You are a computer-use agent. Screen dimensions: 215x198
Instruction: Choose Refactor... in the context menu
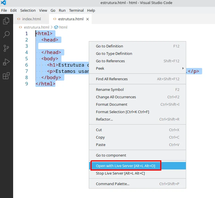[x=137, y=119]
